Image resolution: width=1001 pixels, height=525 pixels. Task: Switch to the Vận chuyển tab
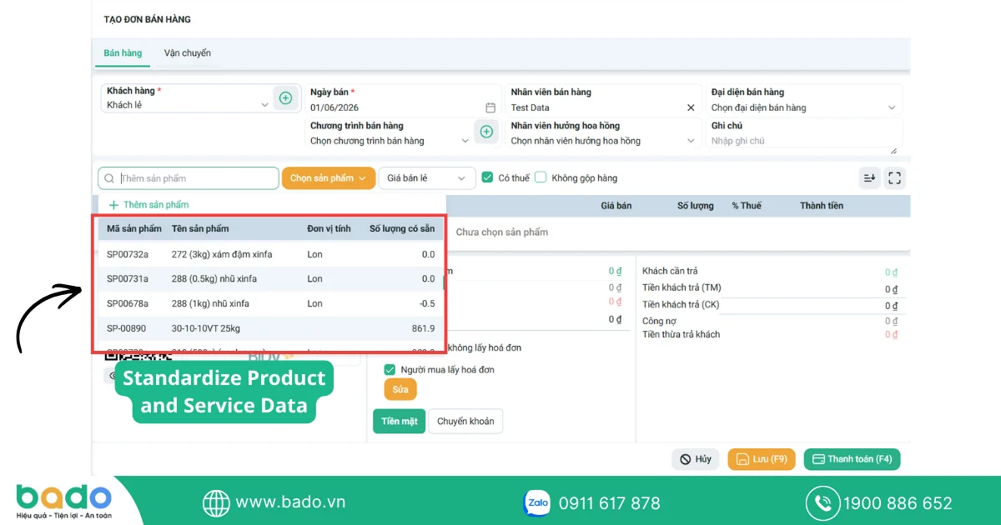point(188,53)
